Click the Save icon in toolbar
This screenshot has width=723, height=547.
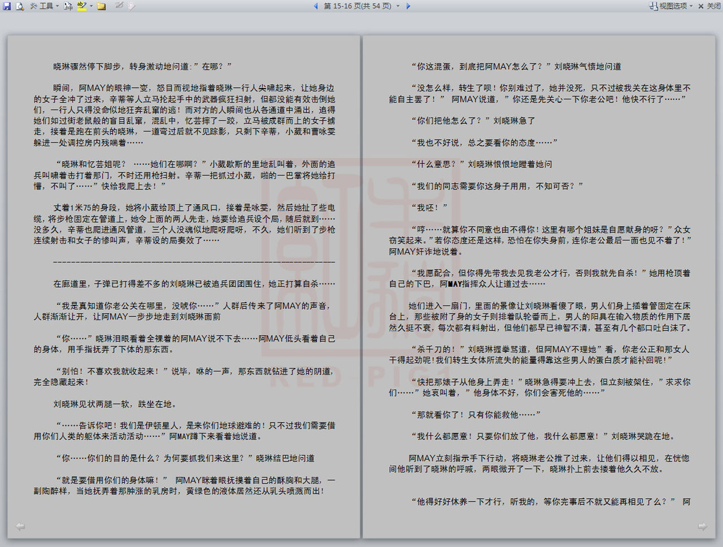coord(7,6)
